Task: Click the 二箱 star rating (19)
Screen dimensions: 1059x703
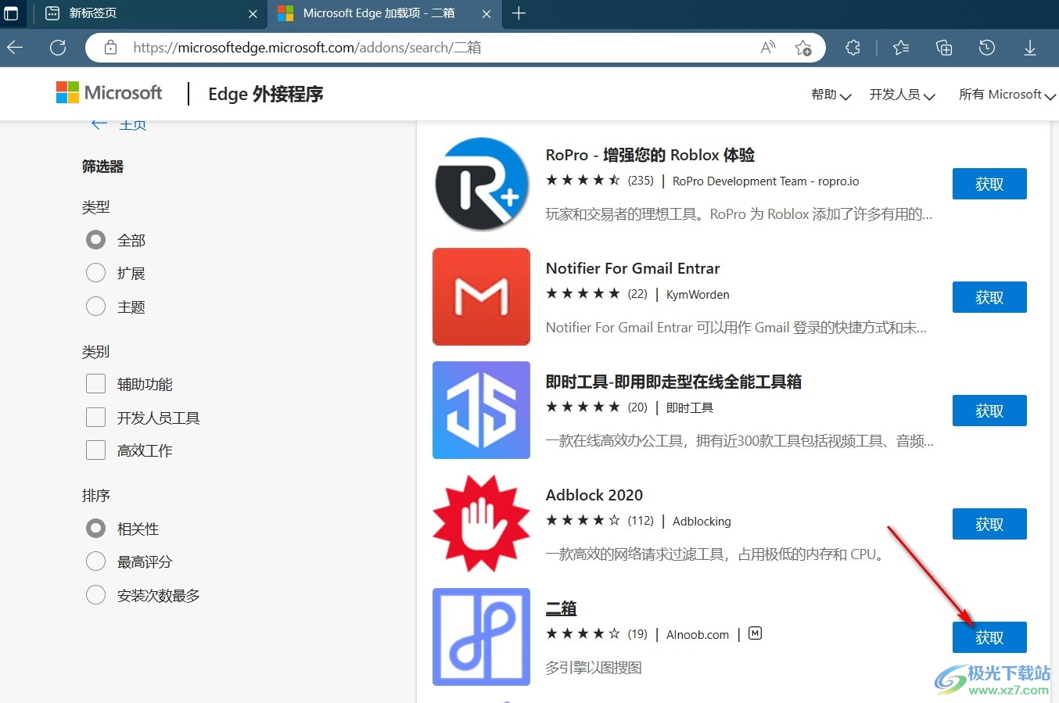Action: coord(596,634)
